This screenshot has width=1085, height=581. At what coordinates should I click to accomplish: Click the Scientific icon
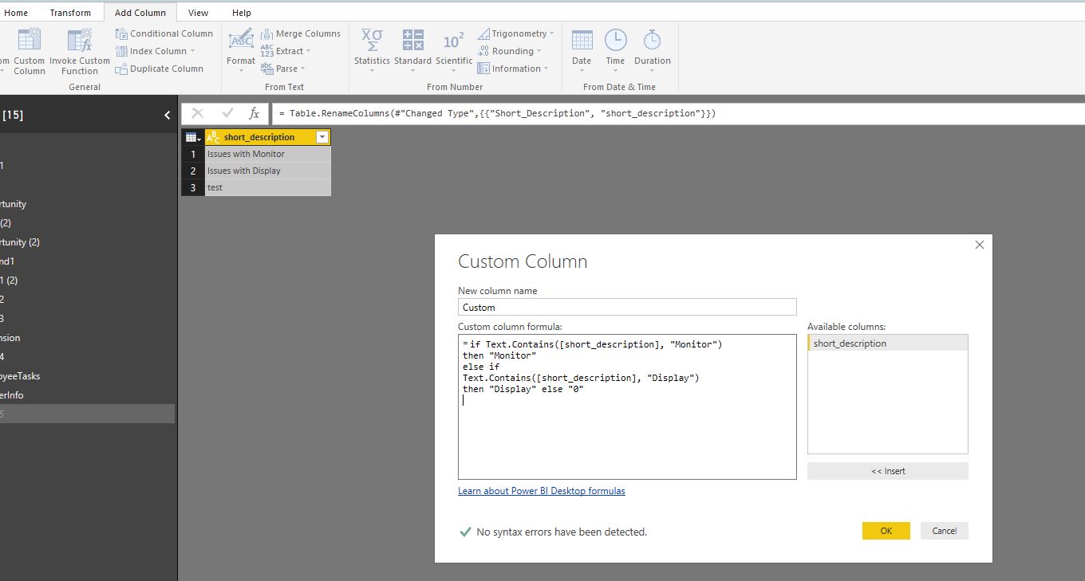pos(454,49)
